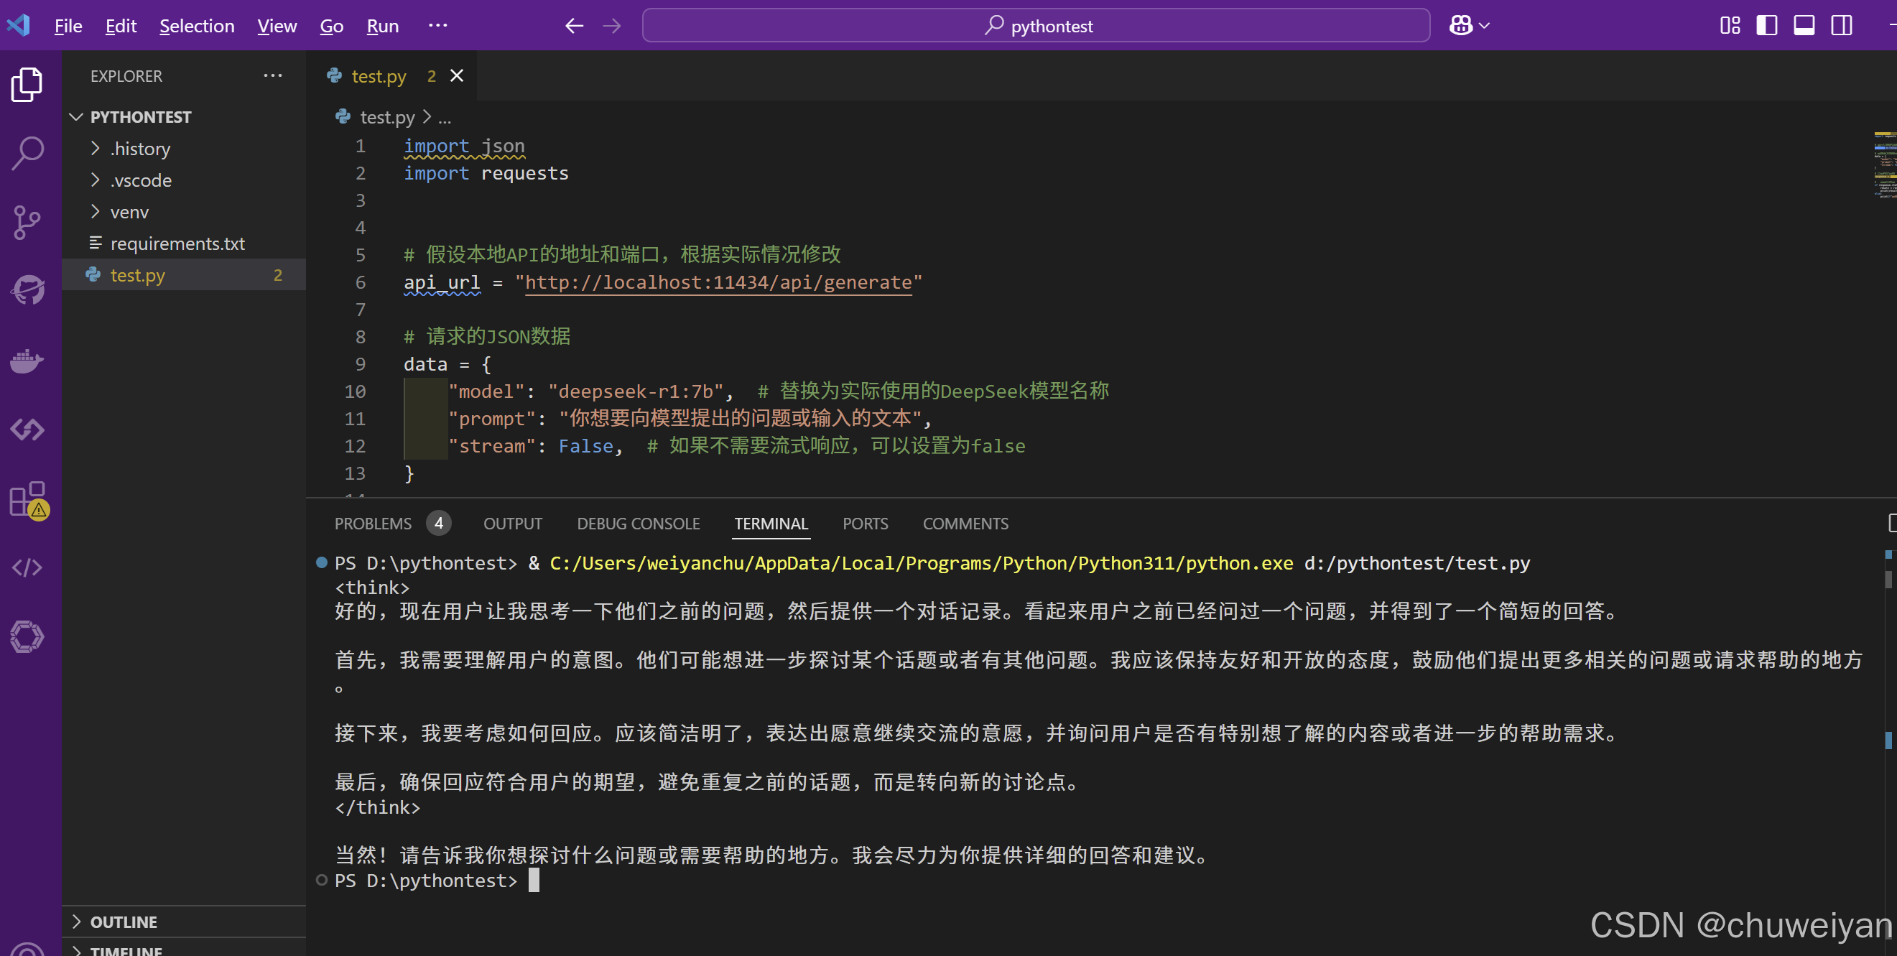The height and width of the screenshot is (956, 1897).
Task: Click the localhost API URL link
Action: coord(718,283)
